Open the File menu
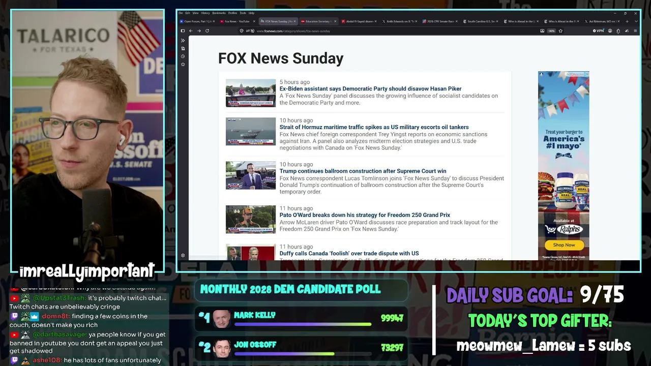This screenshot has width=651, height=366. pyautogui.click(x=180, y=13)
